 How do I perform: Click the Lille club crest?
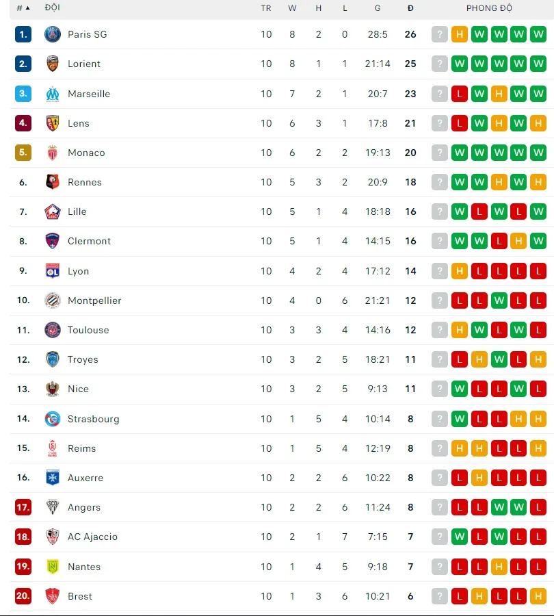[x=53, y=211]
